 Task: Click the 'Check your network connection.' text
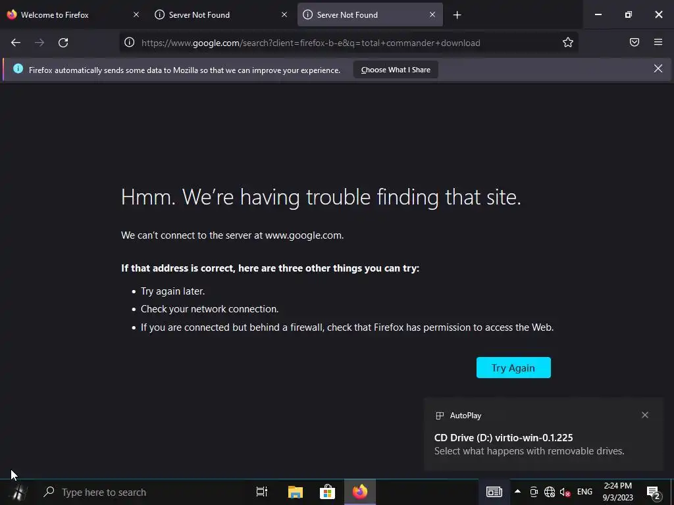click(x=210, y=309)
